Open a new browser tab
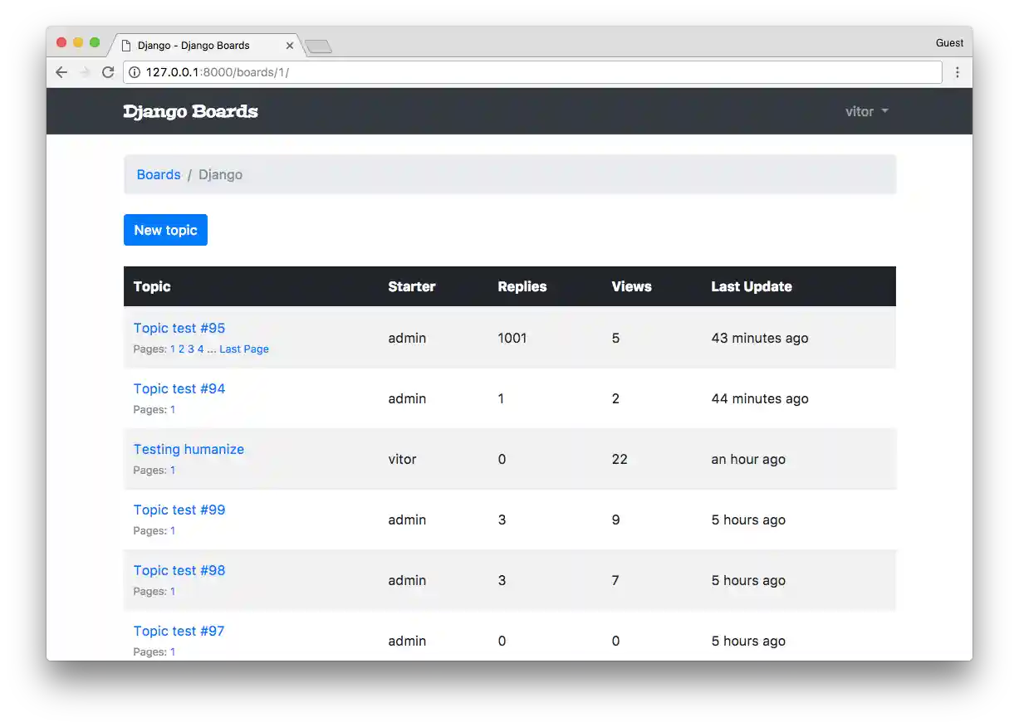1019x727 pixels. (318, 46)
